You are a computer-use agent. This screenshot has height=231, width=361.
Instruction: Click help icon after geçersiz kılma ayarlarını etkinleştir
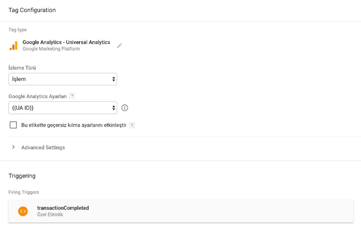[132, 125]
